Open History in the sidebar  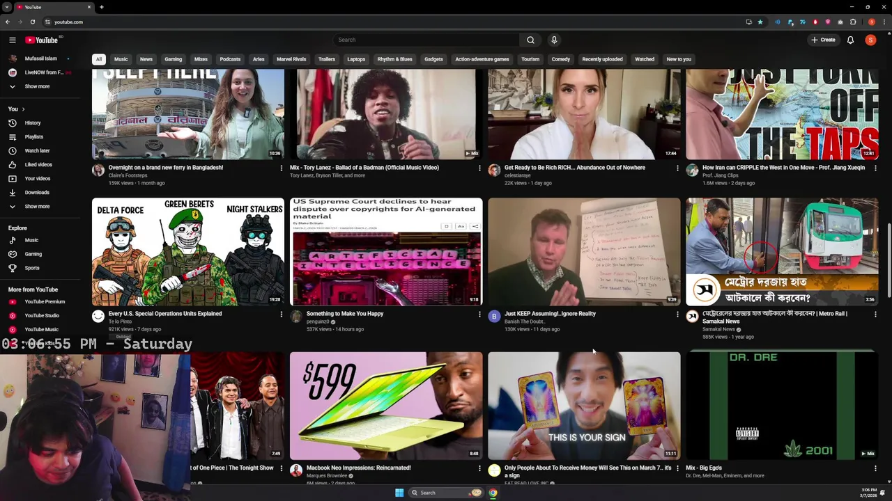coord(33,122)
